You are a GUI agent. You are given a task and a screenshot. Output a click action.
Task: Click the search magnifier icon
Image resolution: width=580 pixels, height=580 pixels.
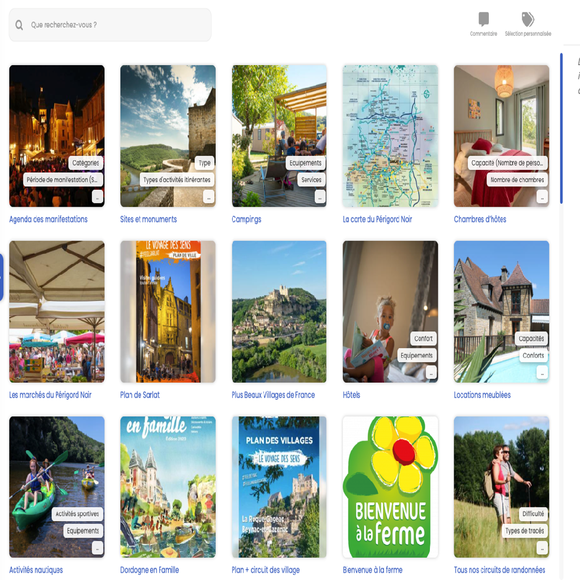point(19,25)
